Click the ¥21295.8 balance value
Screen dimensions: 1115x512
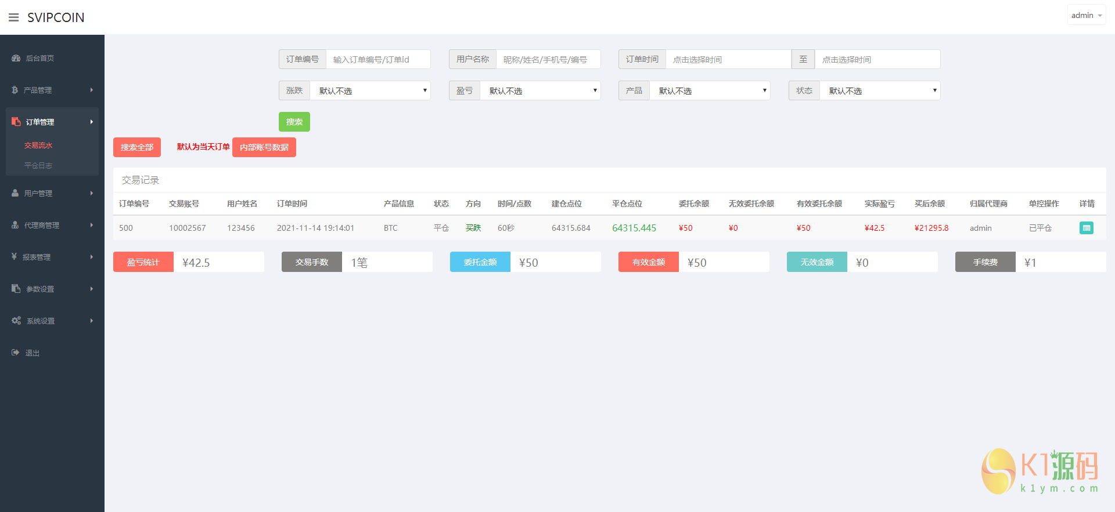(x=931, y=228)
